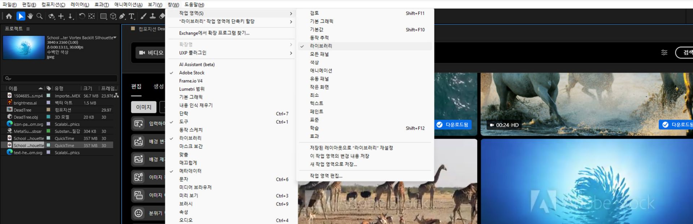Click the search magnifier in project search
Screen dimensions: 693x224
click(x=8, y=78)
